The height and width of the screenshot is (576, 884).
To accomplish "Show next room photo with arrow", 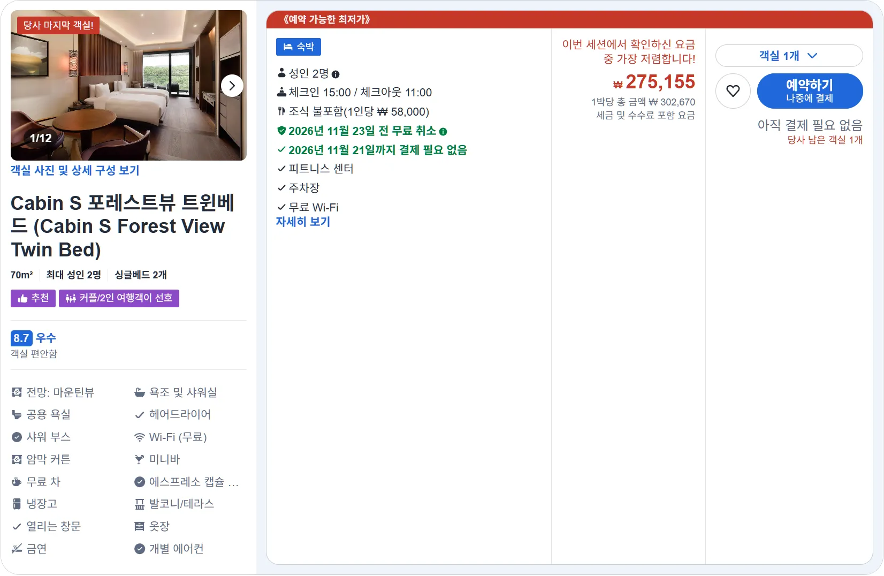I will (232, 86).
